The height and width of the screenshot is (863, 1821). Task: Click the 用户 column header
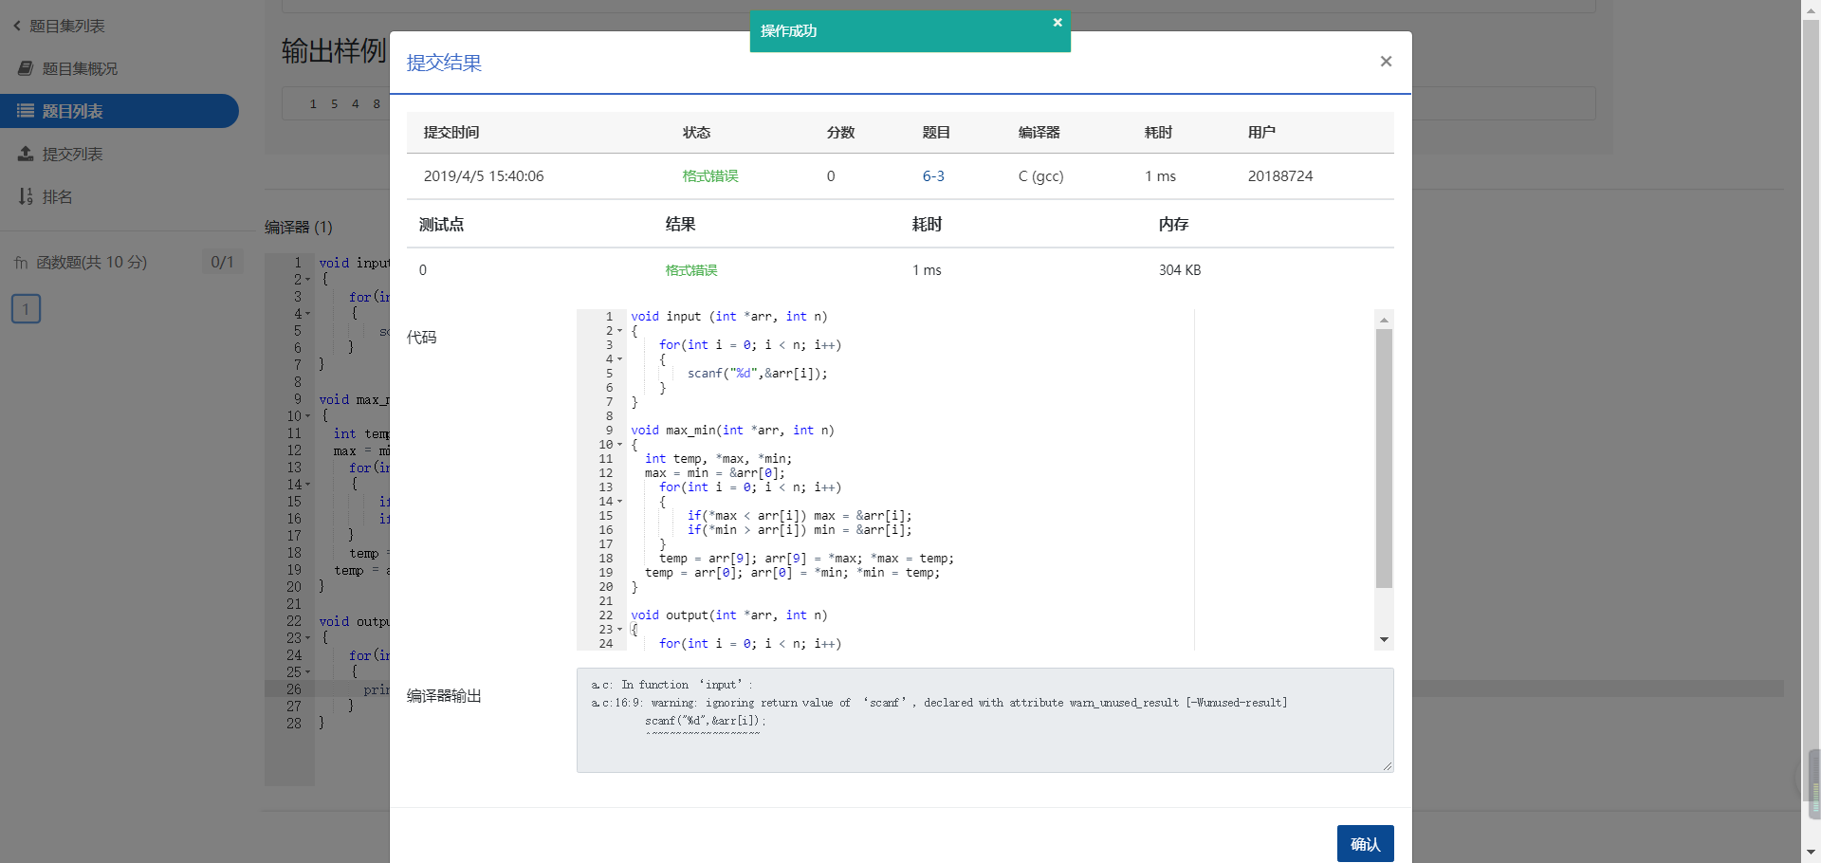1261,133
